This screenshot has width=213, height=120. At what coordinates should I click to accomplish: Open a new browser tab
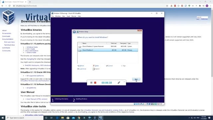(x=30, y=2)
